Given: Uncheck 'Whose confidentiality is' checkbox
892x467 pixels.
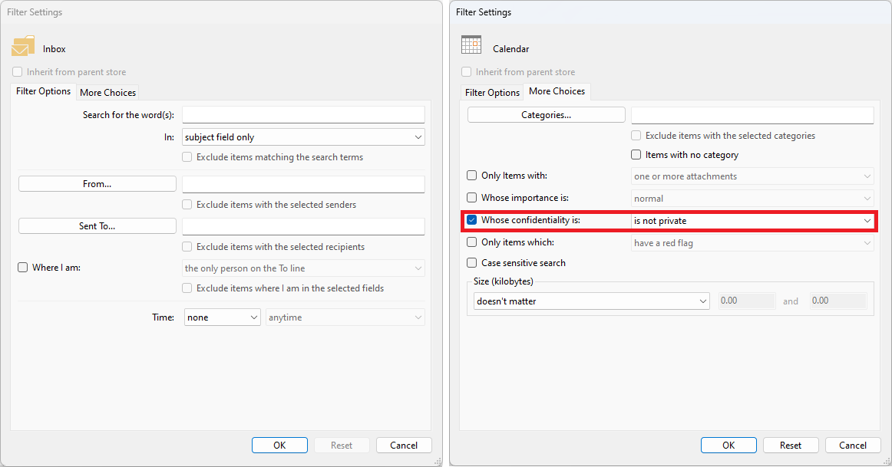Looking at the screenshot, I should [x=472, y=221].
